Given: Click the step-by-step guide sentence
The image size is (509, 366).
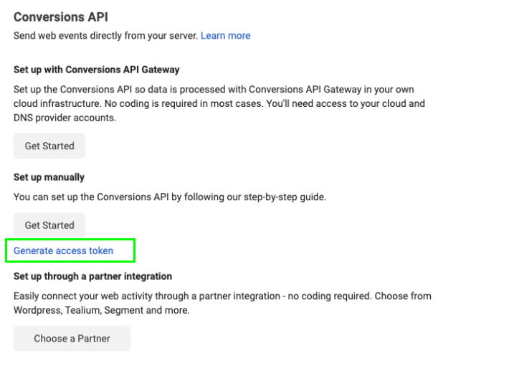Looking at the screenshot, I should coord(170,197).
